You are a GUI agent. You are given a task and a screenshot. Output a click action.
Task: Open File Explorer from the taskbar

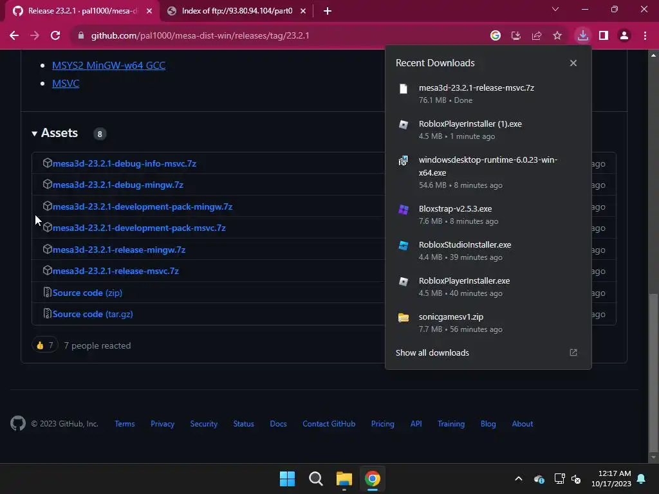click(x=344, y=479)
